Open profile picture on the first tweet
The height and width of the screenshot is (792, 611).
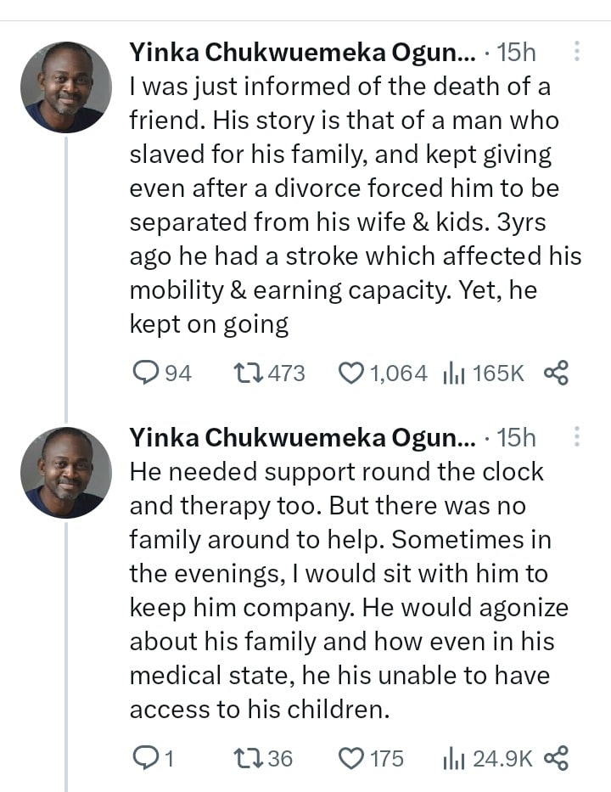(66, 87)
